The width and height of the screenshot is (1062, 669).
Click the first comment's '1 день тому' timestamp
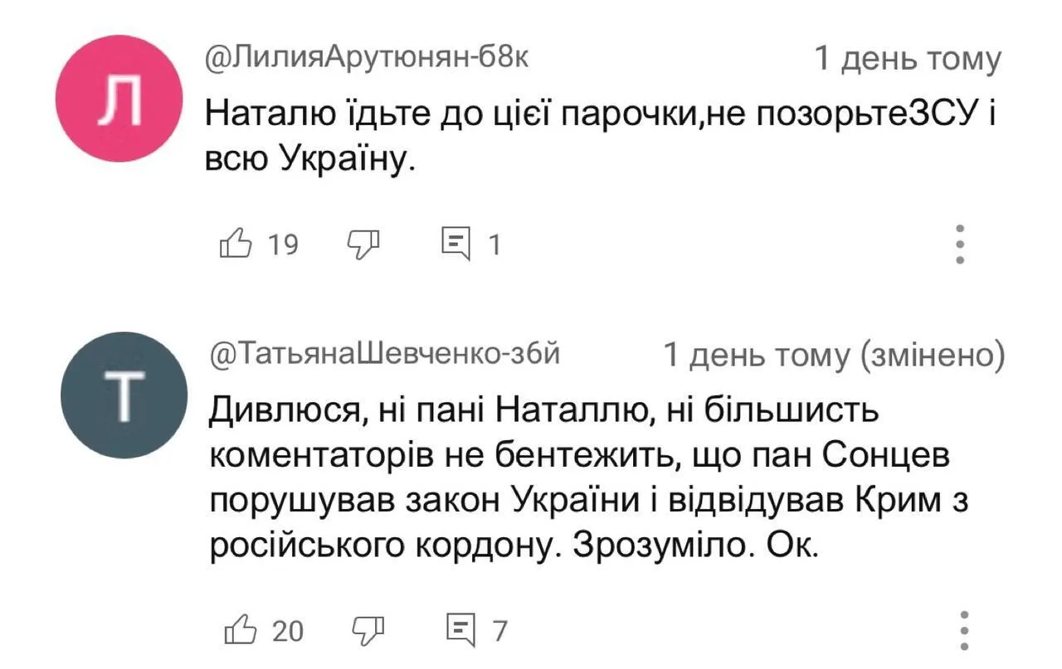point(908,59)
